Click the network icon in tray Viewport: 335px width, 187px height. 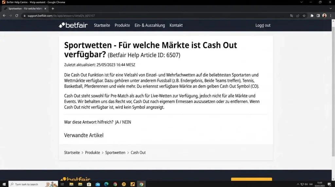[x=302, y=184]
